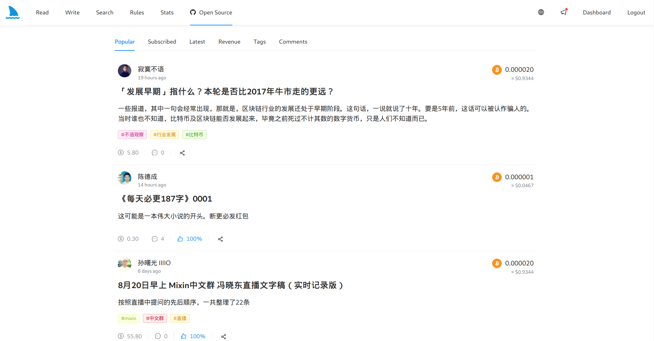Open the globe language selector
Screen dimensions: 654x341
(541, 12)
